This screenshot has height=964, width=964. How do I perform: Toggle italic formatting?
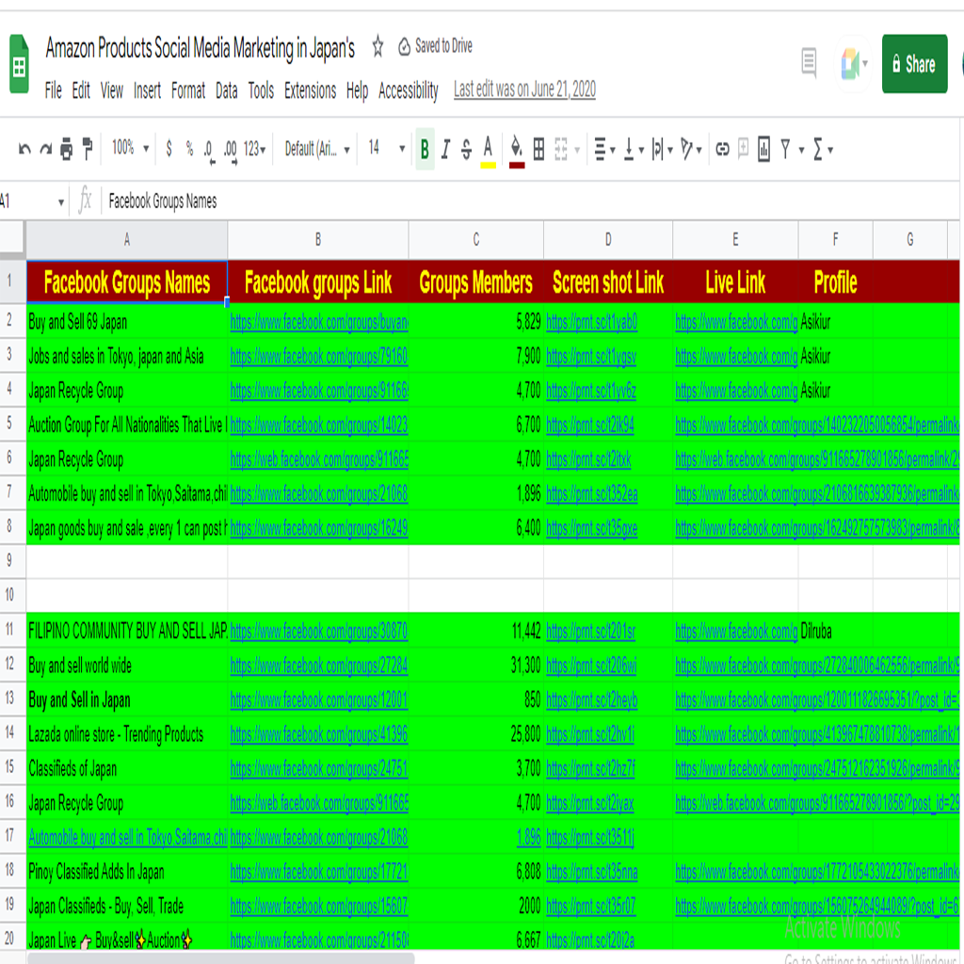click(445, 149)
